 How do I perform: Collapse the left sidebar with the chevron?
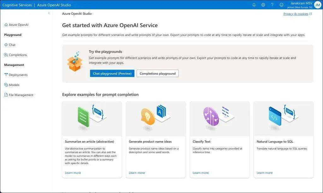49,13
